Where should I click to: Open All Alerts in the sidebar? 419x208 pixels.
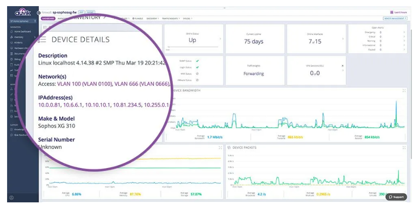click(x=18, y=43)
